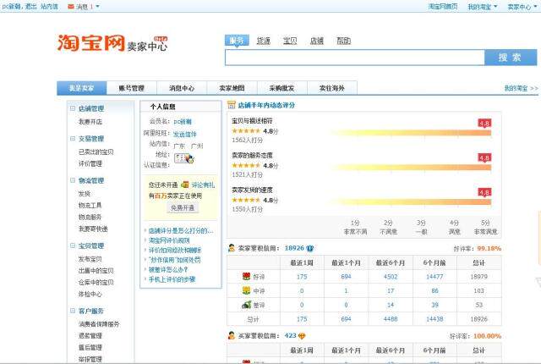This screenshot has width=541, height=364.
Task: Click the 卖家发货的速度 rating bar
Action: click(x=410, y=202)
